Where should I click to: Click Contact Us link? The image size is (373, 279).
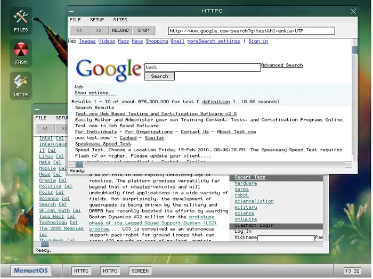coord(194,132)
